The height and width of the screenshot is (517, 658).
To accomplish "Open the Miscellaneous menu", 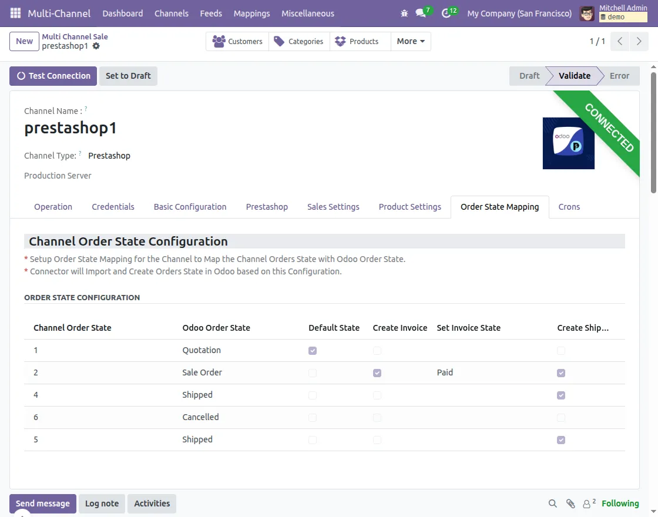I will click(308, 13).
